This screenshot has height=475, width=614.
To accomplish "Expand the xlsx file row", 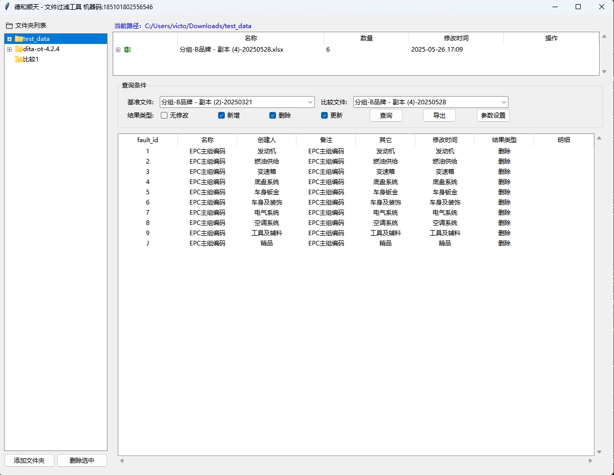I will pyautogui.click(x=118, y=50).
